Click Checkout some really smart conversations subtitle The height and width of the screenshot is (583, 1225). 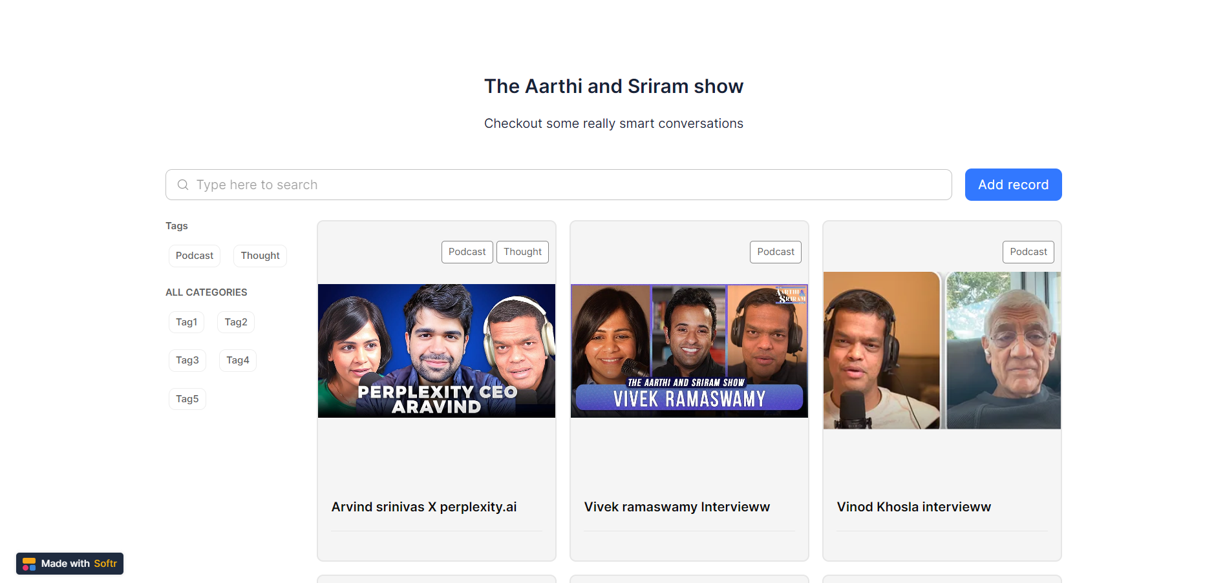coord(613,123)
